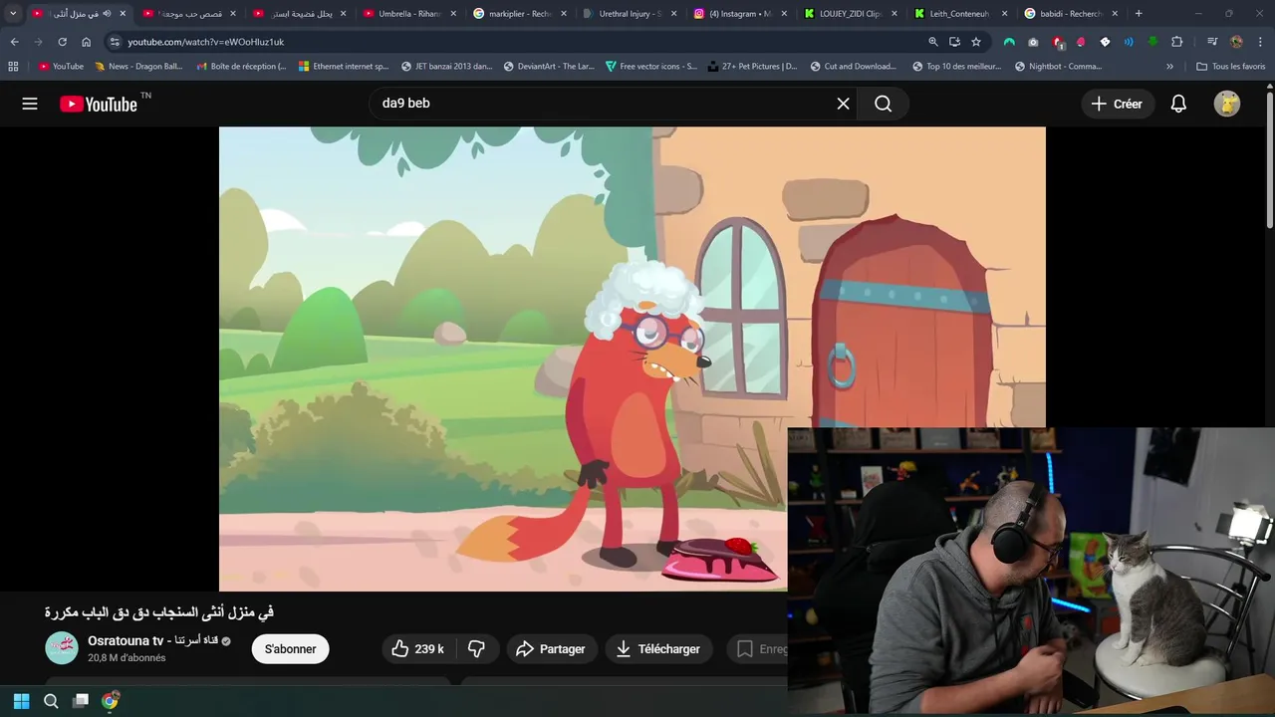The width and height of the screenshot is (1275, 717).
Task: Mute the playing tab via speaker icon
Action: tap(107, 14)
